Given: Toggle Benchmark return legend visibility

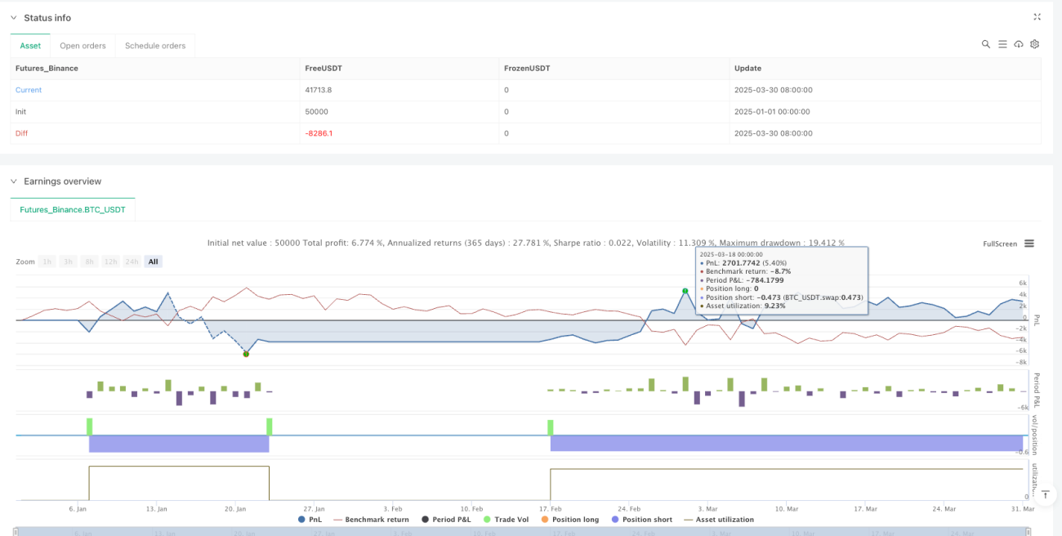Looking at the screenshot, I should [x=372, y=520].
